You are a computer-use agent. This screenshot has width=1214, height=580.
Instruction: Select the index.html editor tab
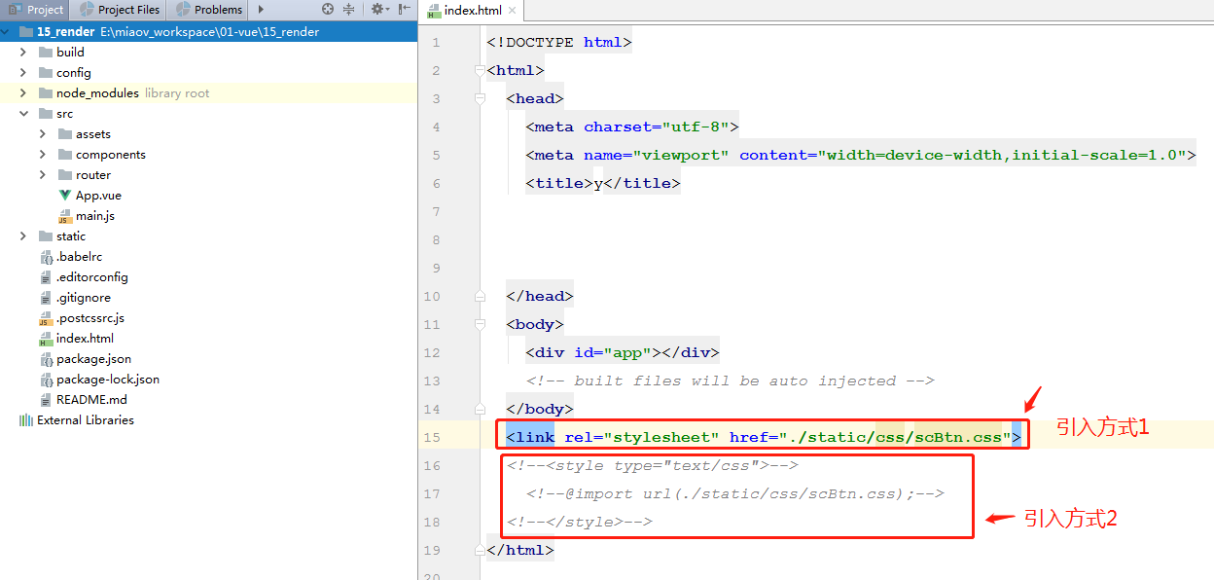(x=473, y=10)
